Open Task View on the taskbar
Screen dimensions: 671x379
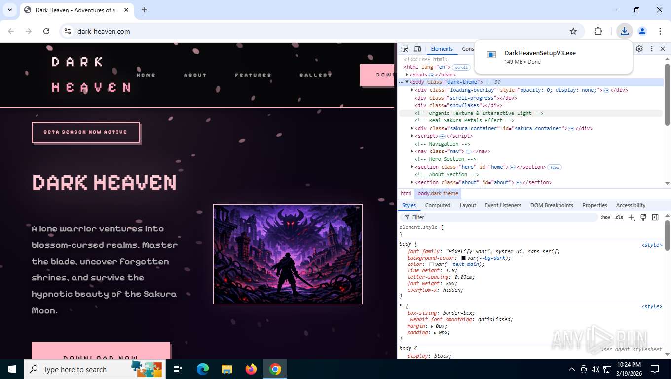click(178, 369)
